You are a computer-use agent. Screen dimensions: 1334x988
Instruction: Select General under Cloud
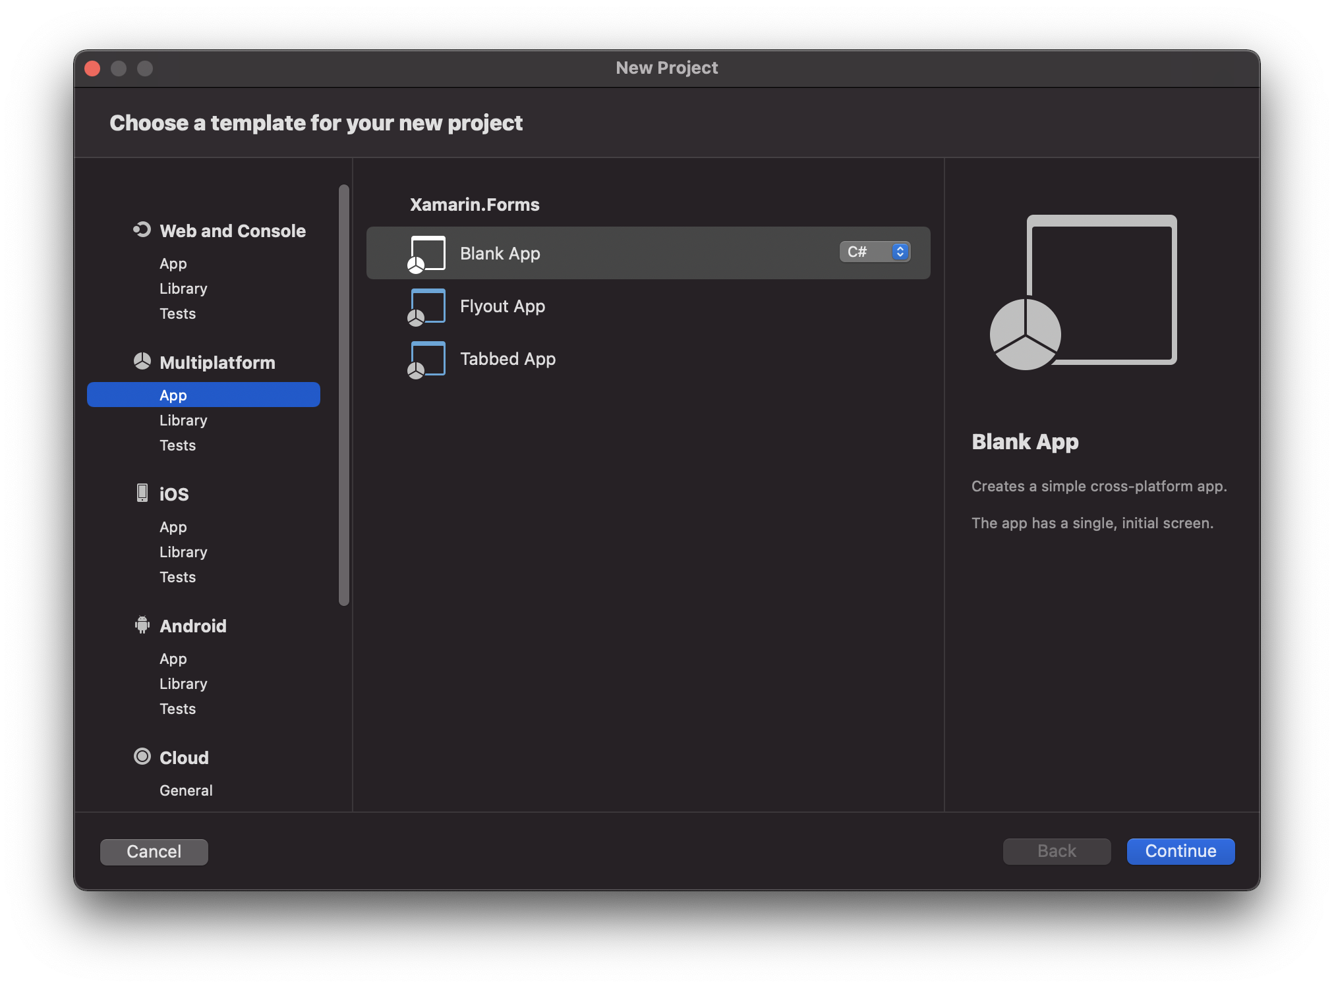186,790
